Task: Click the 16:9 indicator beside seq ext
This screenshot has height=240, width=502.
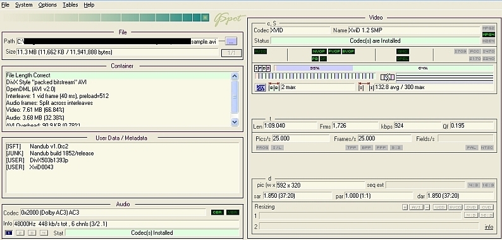Action: tap(487, 185)
